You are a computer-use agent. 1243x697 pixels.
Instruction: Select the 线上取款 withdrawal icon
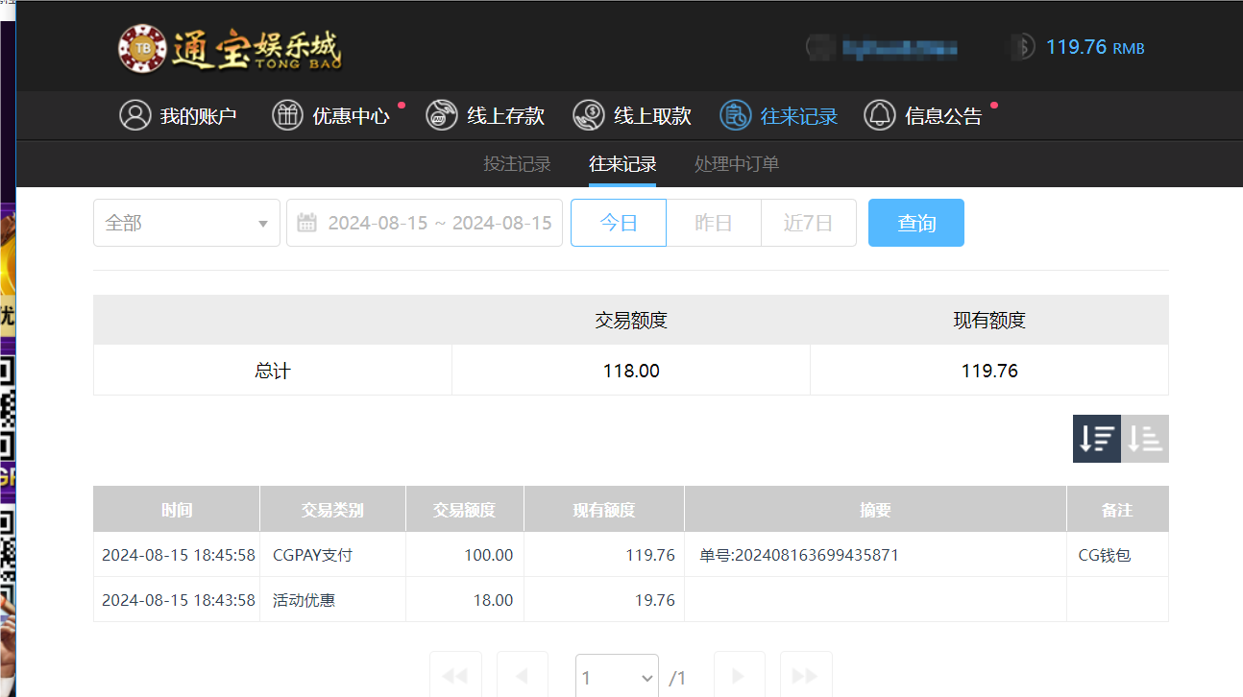pyautogui.click(x=588, y=114)
